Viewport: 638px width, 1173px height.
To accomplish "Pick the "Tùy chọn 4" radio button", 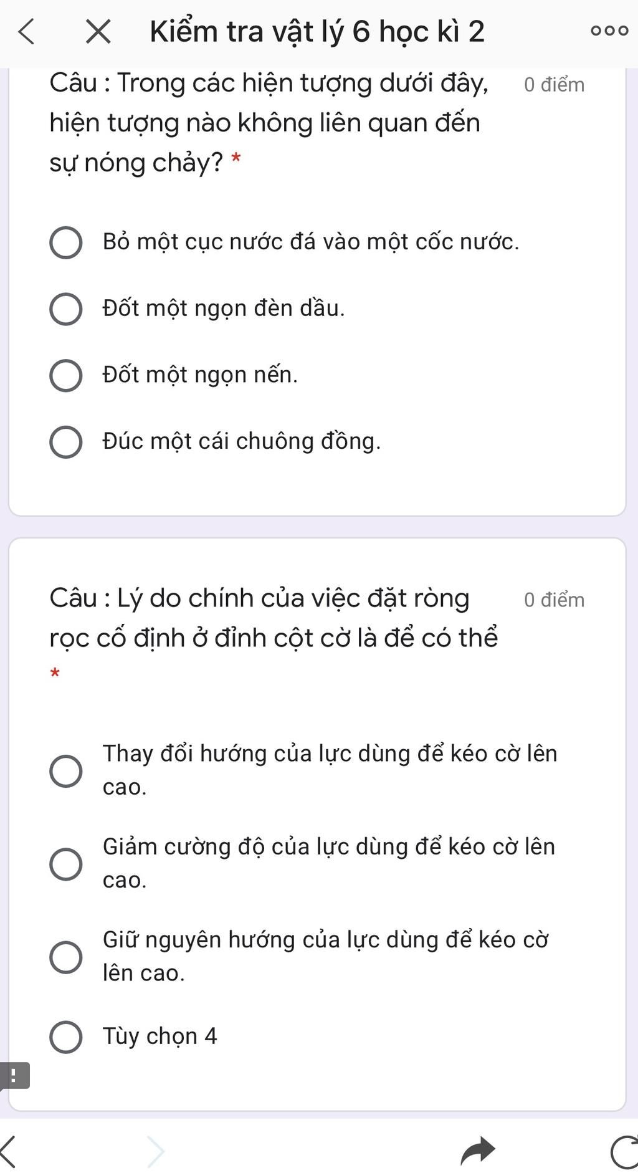I will (65, 1037).
